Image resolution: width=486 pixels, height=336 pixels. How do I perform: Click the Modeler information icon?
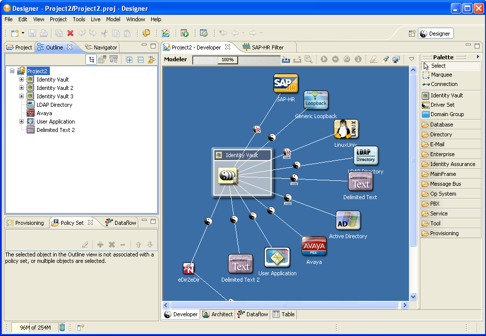[x=358, y=59]
